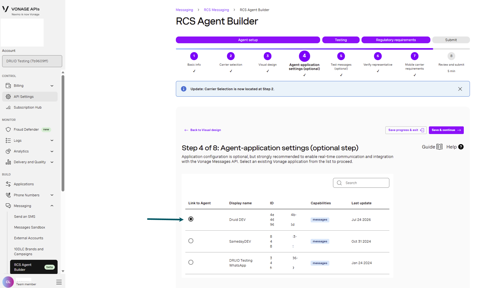This screenshot has width=478, height=288.
Task: Click the API Settings gear icon
Action: 8,97
